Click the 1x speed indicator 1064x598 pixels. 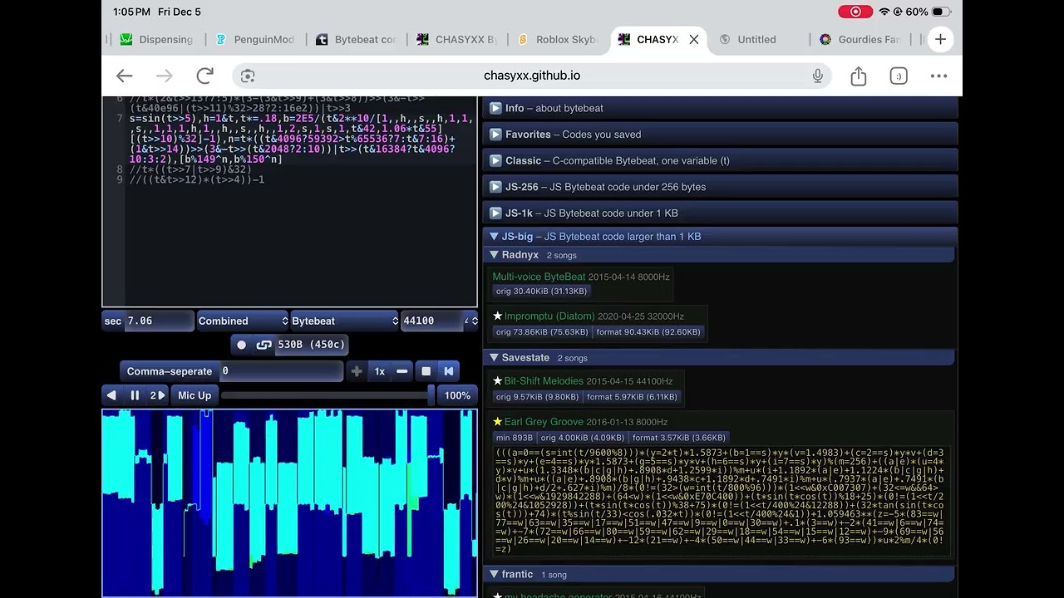click(380, 371)
